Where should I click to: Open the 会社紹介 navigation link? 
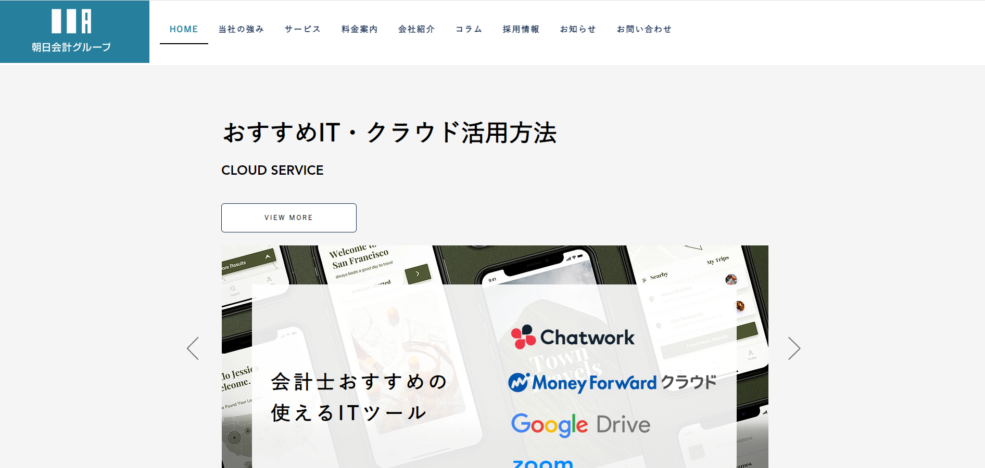[x=416, y=29]
